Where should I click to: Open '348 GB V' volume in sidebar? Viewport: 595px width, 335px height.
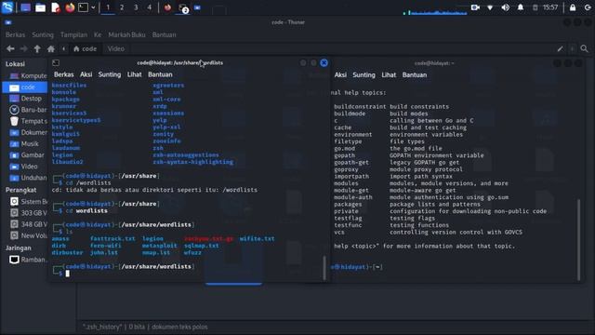click(25, 224)
